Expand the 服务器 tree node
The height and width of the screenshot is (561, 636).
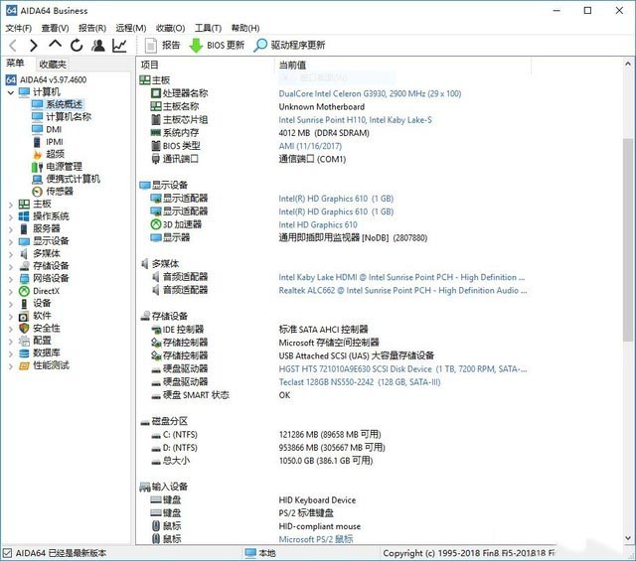[11, 229]
